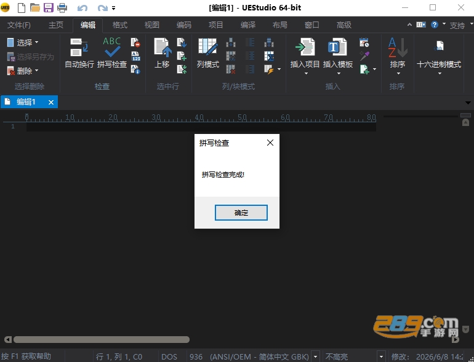
Task: Click the insert file green plus icon
Action: point(364,69)
